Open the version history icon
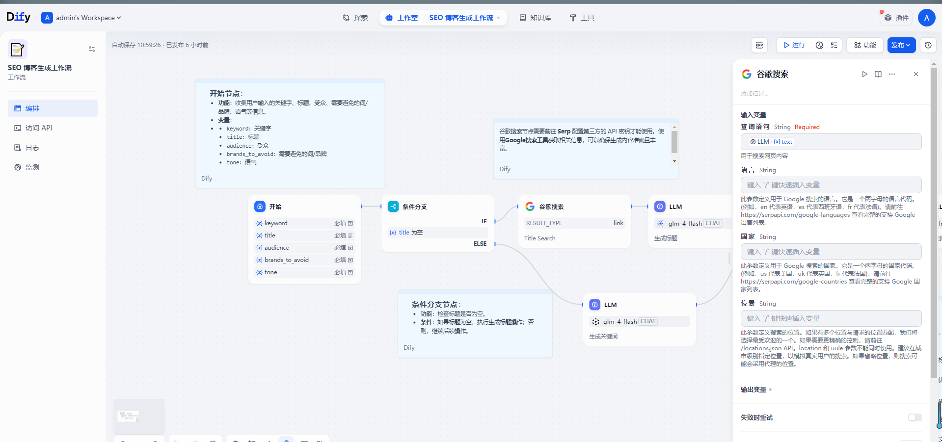 [928, 45]
